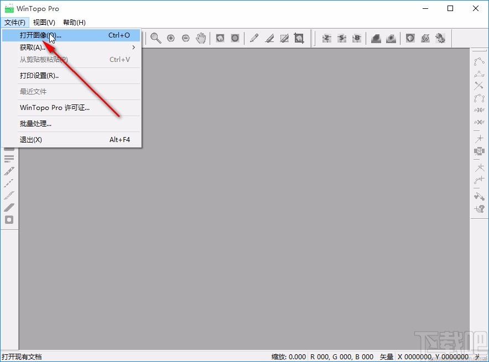This screenshot has height=362, width=489.
Task: Click the zoom in plus icon
Action: [x=170, y=38]
